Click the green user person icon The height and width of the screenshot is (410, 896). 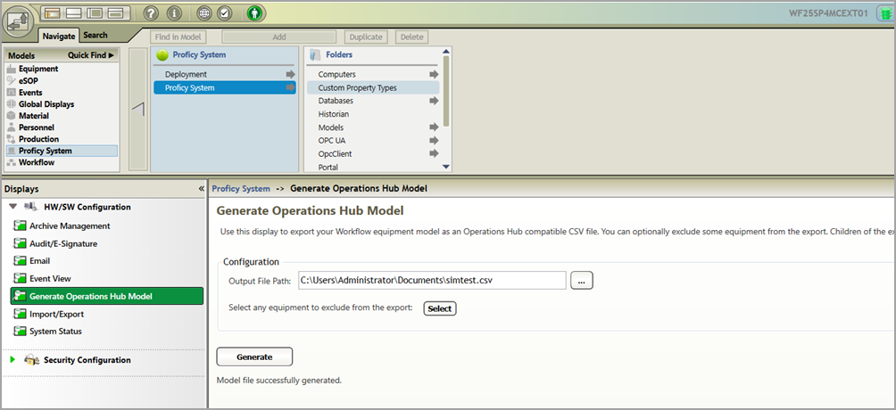click(x=255, y=12)
